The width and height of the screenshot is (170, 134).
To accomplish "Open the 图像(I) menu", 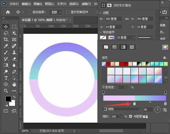I will (x=37, y=4).
